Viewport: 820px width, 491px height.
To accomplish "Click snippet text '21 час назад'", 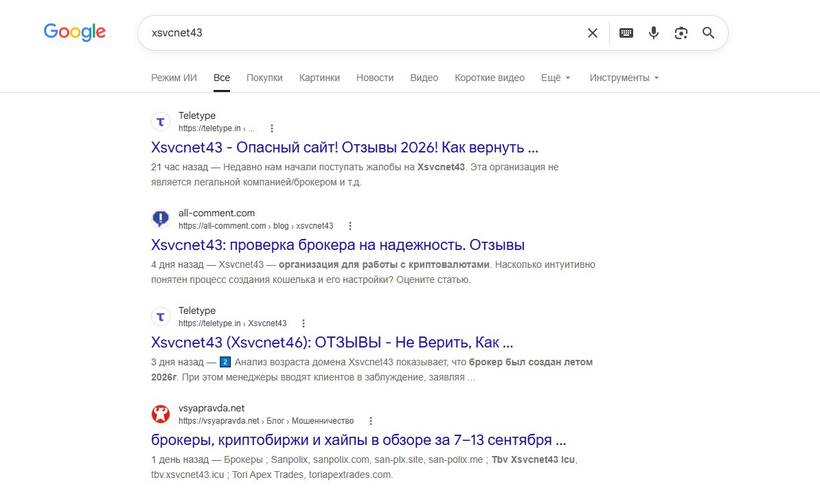I will click(x=179, y=168).
